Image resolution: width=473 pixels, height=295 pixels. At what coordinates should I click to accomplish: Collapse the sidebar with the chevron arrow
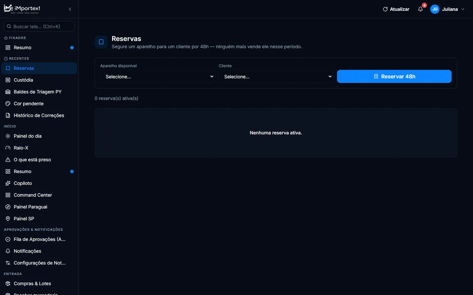tap(70, 9)
